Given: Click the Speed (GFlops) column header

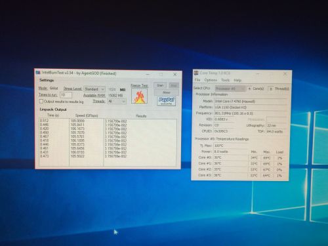Looking at the screenshot, I should click(x=87, y=115).
